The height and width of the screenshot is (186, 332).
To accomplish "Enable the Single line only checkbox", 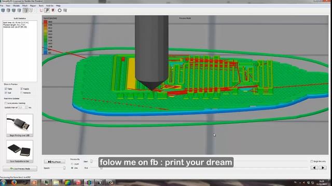I will pos(311,161).
